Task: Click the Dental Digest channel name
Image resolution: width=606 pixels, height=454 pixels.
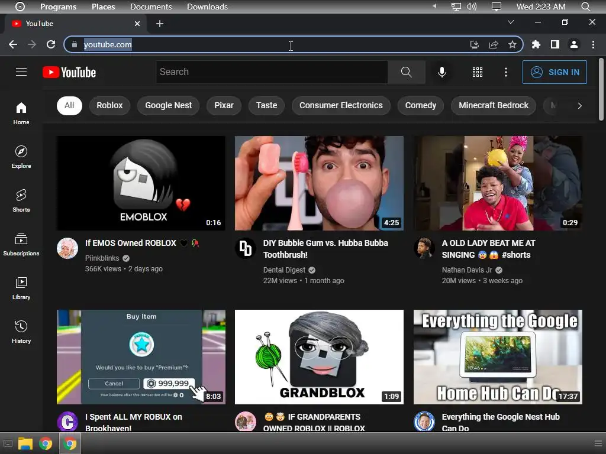Action: point(284,270)
